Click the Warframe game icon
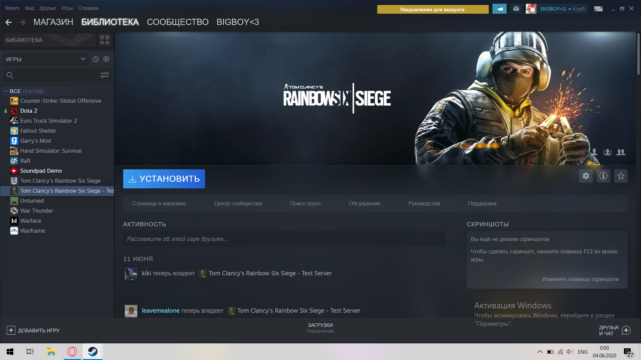The width and height of the screenshot is (641, 360). (14, 231)
